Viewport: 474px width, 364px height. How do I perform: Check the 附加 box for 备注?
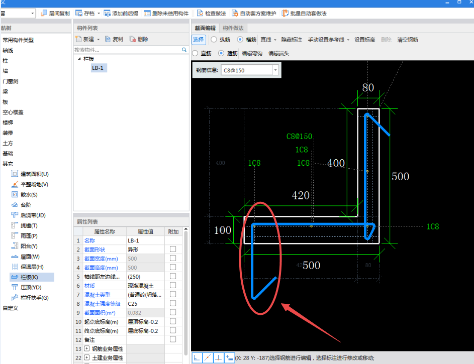tap(173, 339)
